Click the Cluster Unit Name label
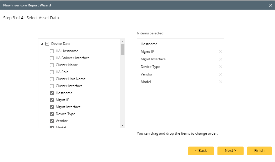The height and width of the screenshot is (162, 275). pos(71,79)
